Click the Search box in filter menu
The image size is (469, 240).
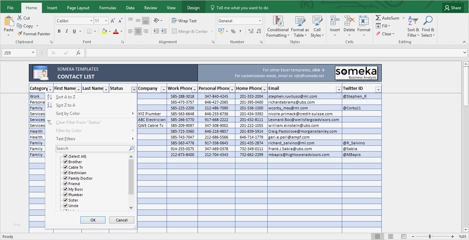pos(92,148)
